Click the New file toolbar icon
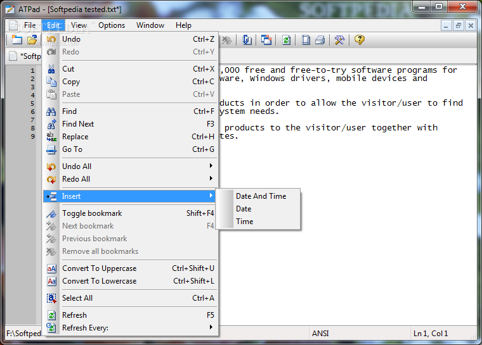The width and height of the screenshot is (482, 345). click(16, 40)
